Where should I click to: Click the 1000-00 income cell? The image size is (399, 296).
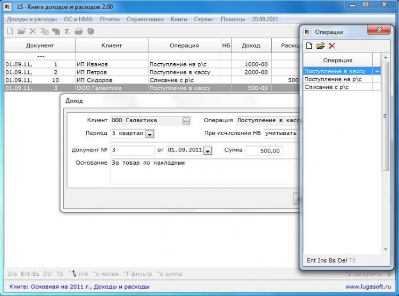252,64
